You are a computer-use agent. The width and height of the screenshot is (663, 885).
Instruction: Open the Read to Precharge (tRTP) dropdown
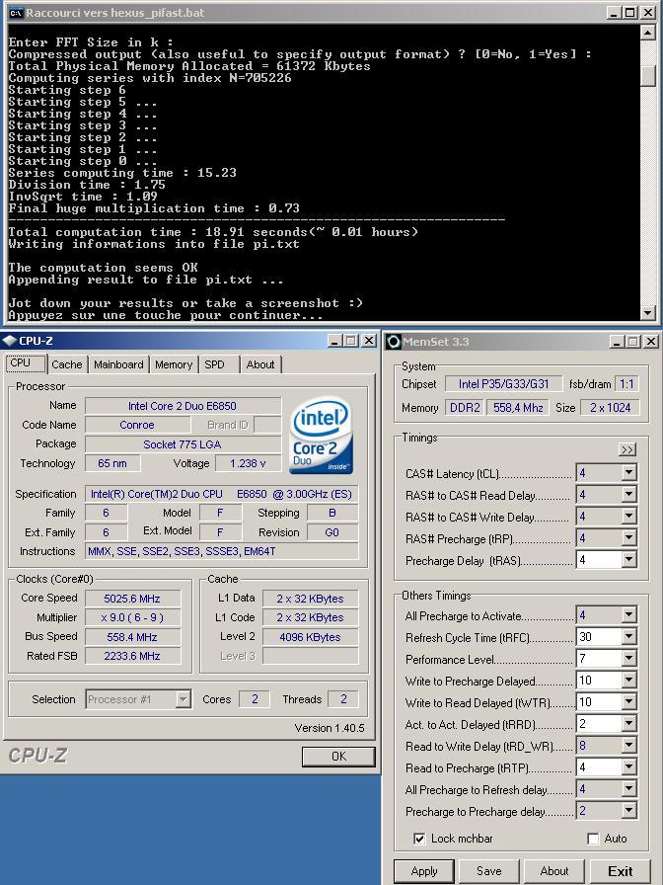[628, 767]
